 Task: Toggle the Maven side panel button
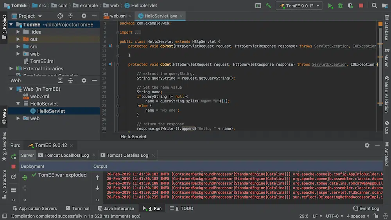[386, 58]
